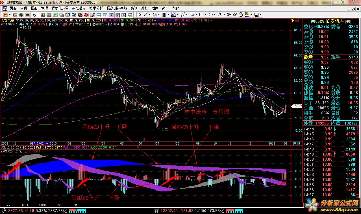361x214 pixels.
Task: Click the 委比 label in quote panel
Action: coord(308,27)
